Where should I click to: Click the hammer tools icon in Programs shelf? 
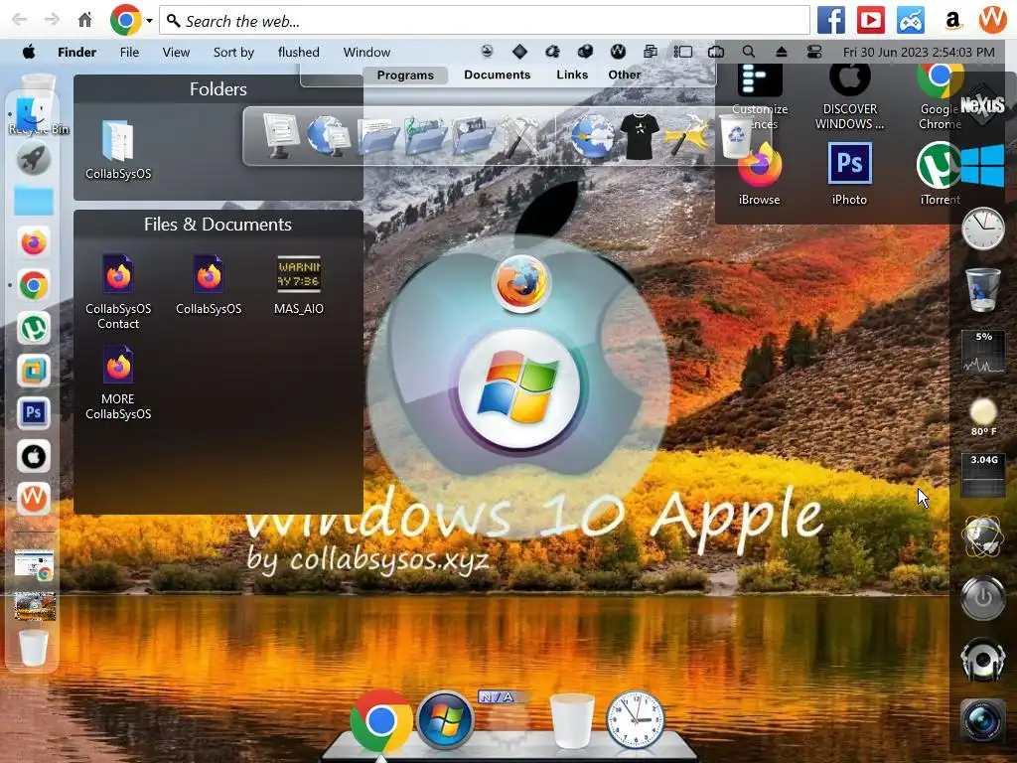tap(519, 136)
